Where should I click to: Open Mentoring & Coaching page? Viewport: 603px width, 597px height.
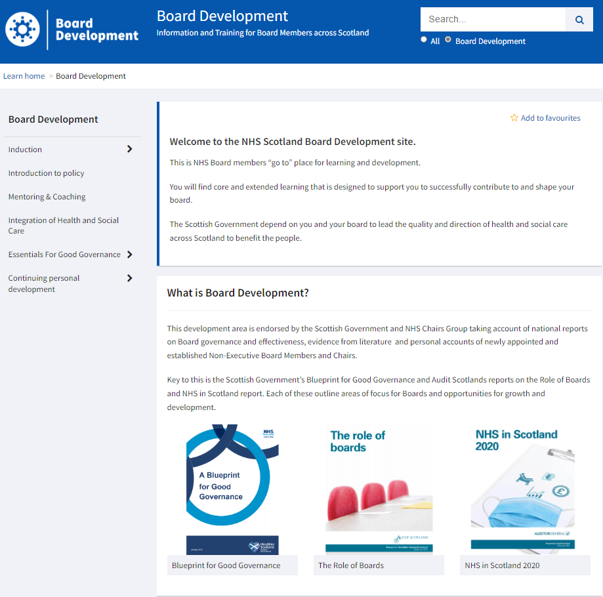tap(47, 197)
